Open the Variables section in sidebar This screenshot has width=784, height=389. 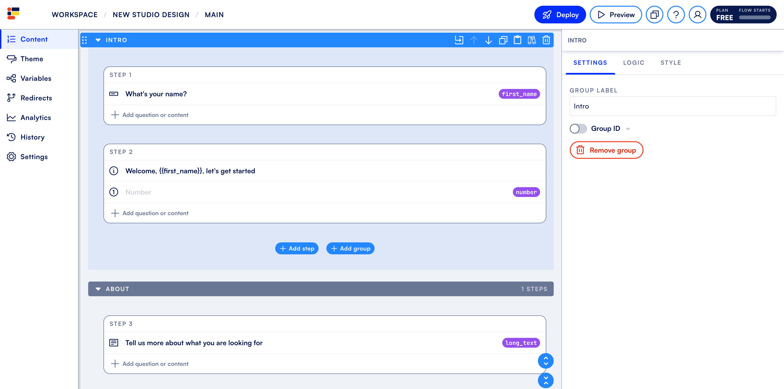pos(39,78)
